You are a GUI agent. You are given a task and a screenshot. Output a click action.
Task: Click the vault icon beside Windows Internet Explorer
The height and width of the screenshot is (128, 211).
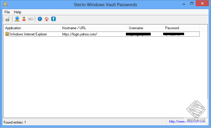click(x=7, y=34)
